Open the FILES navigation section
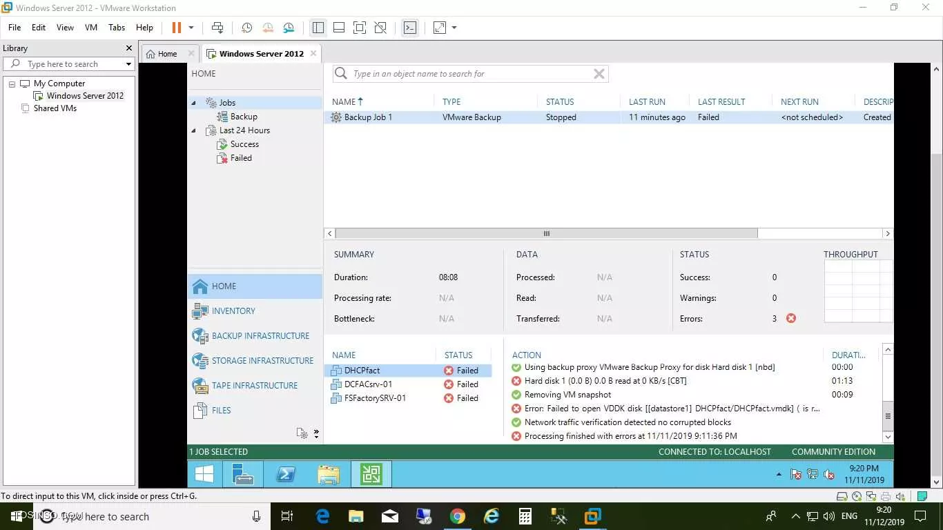The image size is (943, 530). coord(255,411)
